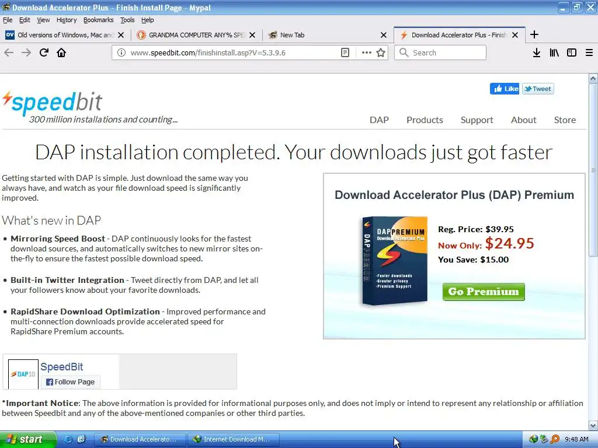Click inside the browser Search field

point(440,52)
